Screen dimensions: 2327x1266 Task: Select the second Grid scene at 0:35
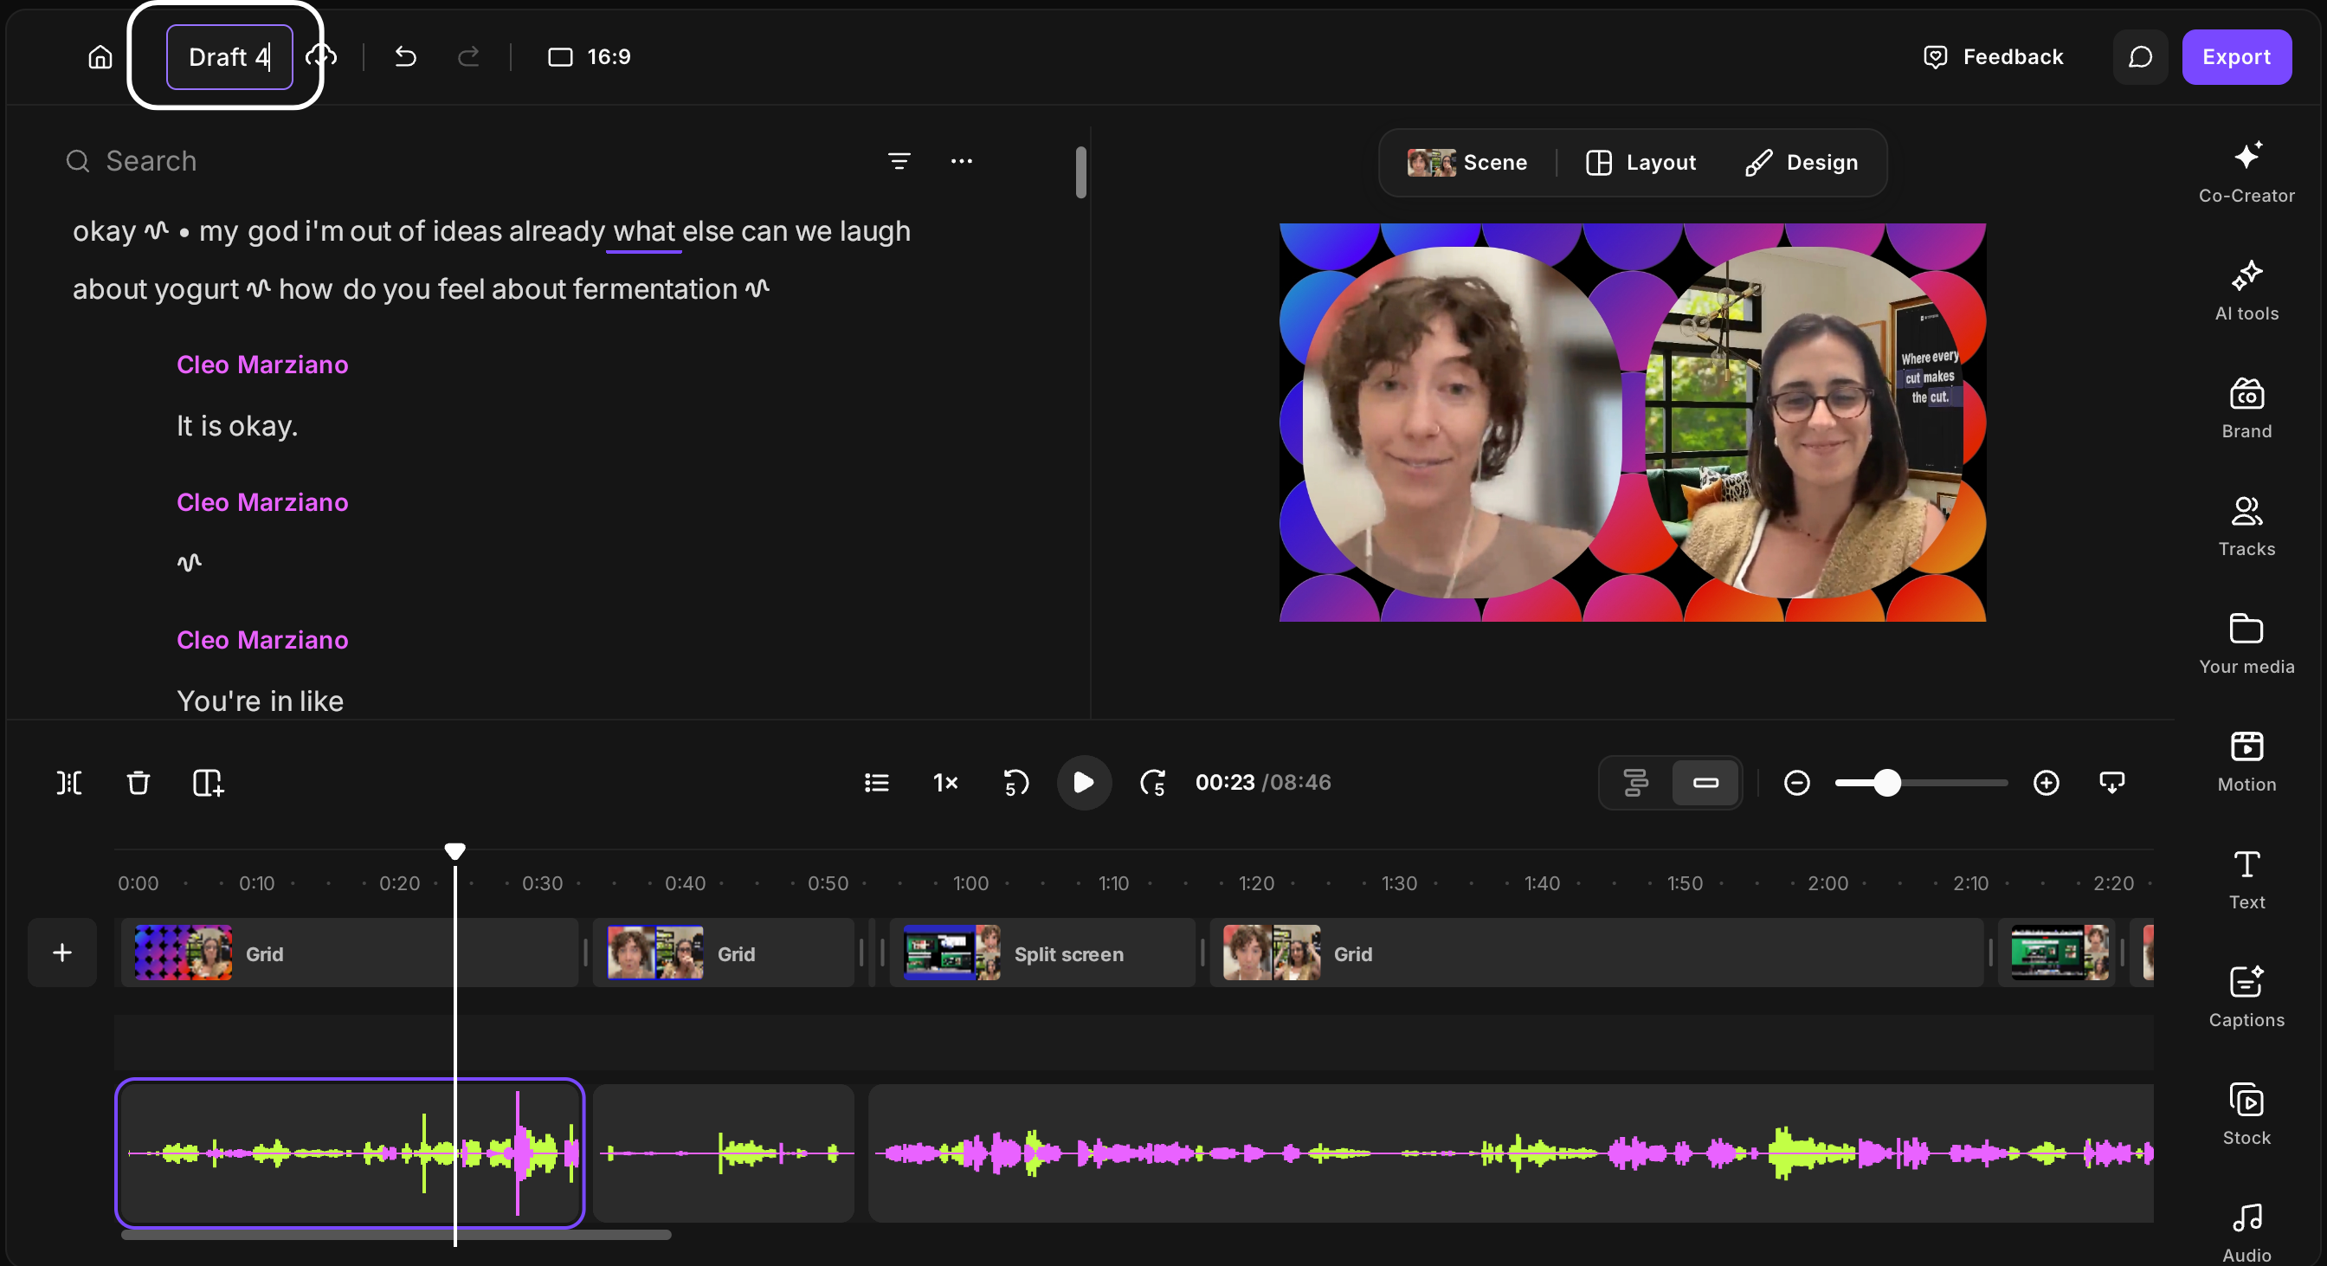point(724,953)
